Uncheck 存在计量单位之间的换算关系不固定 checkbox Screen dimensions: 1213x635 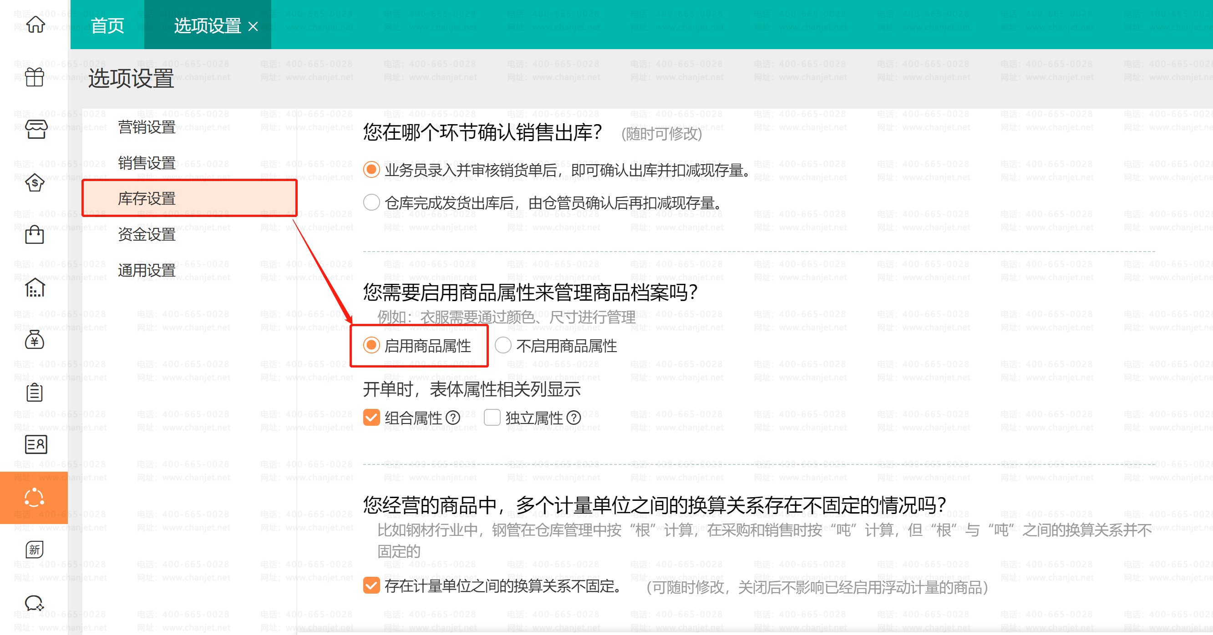[371, 585]
